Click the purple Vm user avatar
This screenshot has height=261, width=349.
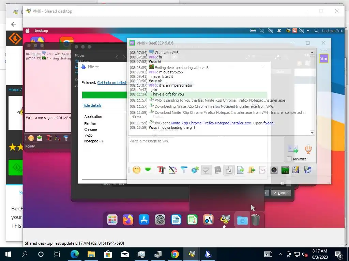(323, 58)
